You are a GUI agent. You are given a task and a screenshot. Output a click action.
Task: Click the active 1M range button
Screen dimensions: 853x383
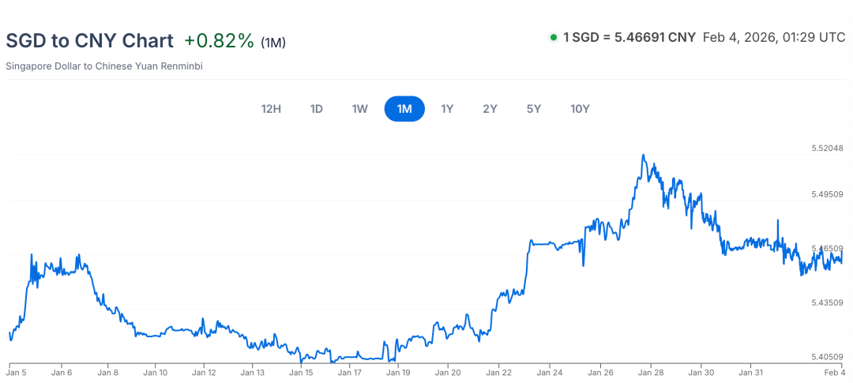404,109
